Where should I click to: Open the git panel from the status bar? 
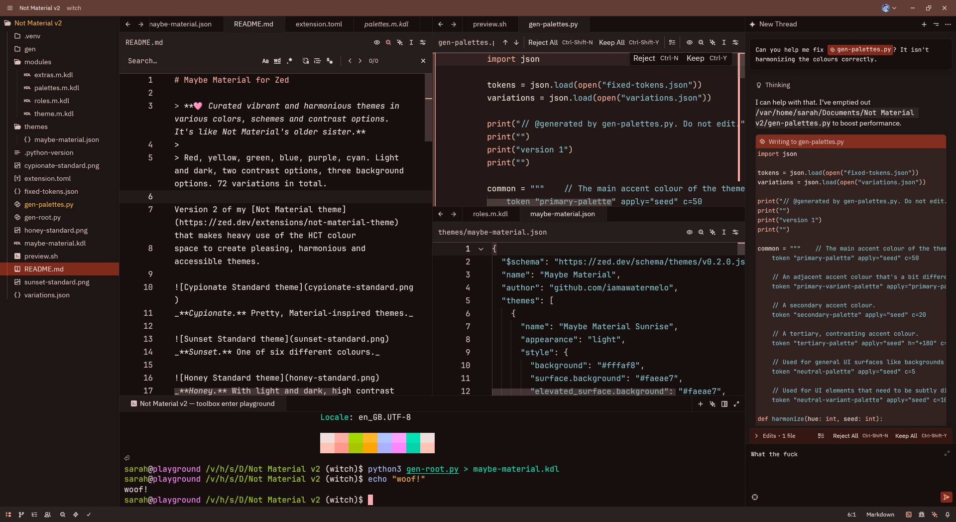tap(21, 515)
